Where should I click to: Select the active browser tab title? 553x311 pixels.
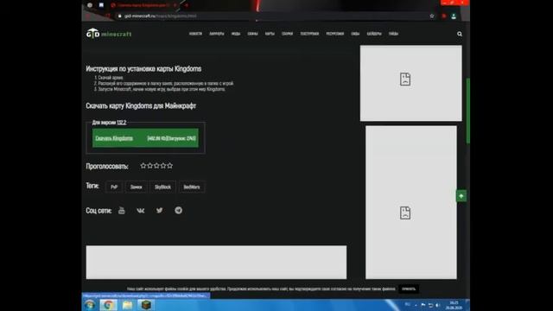[x=143, y=5]
